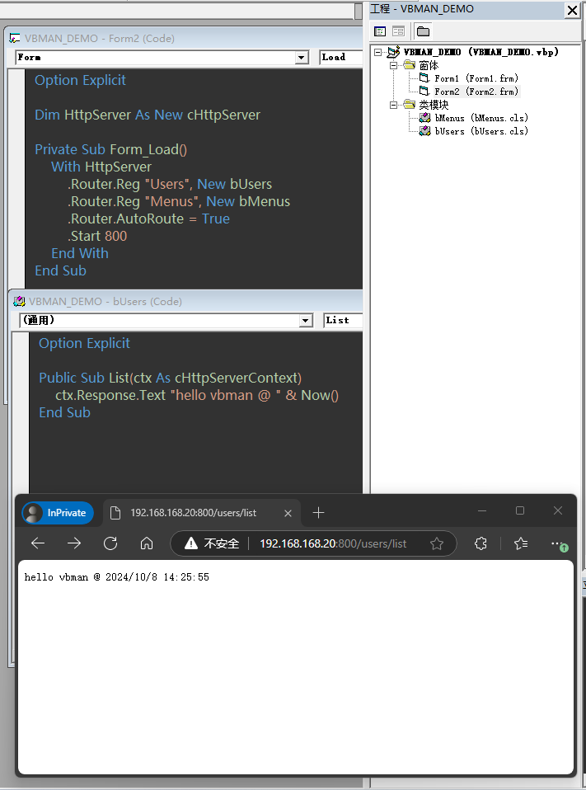Screen dimensions: 586x790
Task: Select bUsers (bUsers.cls) class module
Action: [x=481, y=131]
